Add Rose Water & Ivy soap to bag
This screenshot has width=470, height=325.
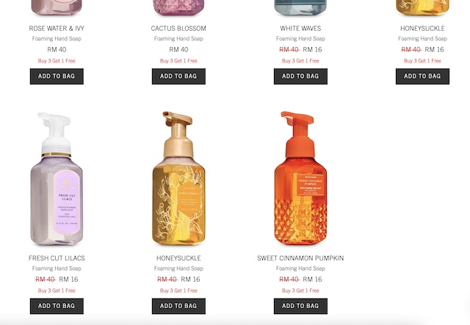point(57,76)
